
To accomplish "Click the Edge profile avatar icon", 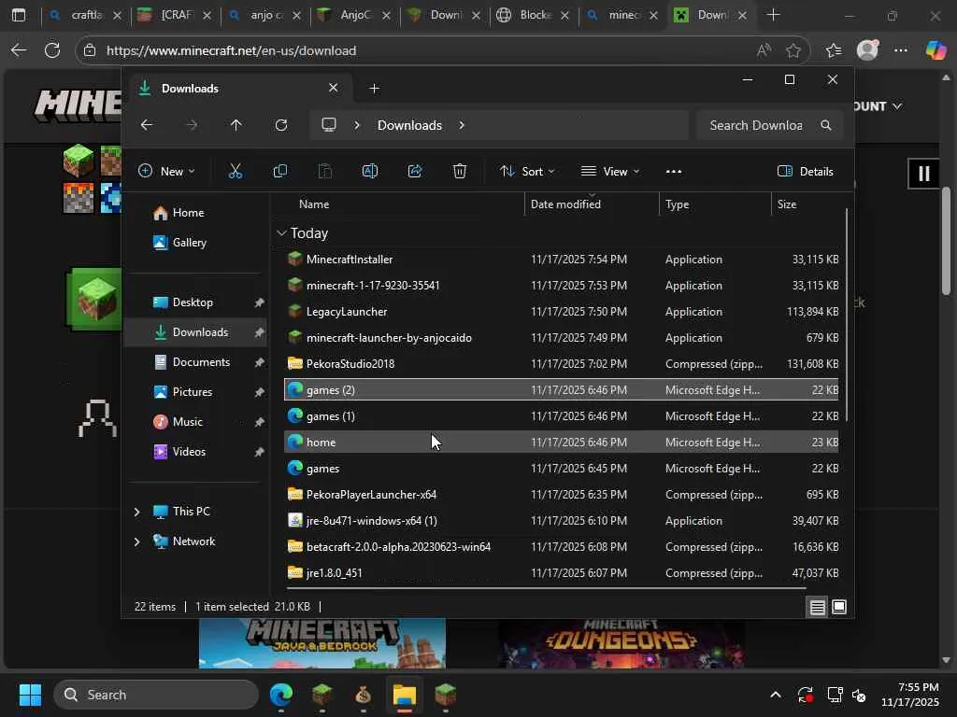I will coord(867,50).
